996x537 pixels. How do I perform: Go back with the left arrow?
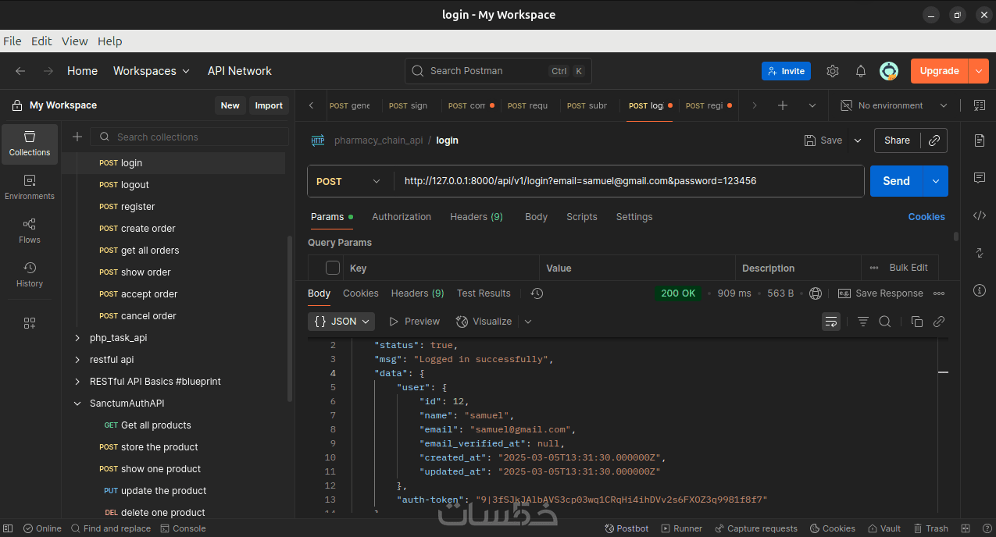(x=20, y=71)
